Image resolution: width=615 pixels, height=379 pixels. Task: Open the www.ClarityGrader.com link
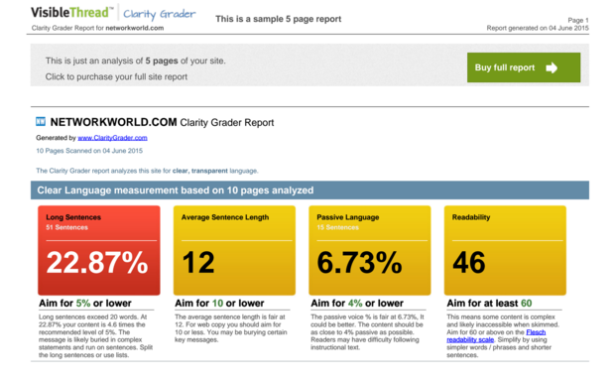tap(112, 138)
